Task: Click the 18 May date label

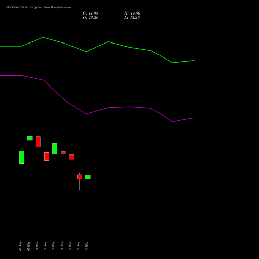Action: pyautogui.click(x=78, y=246)
